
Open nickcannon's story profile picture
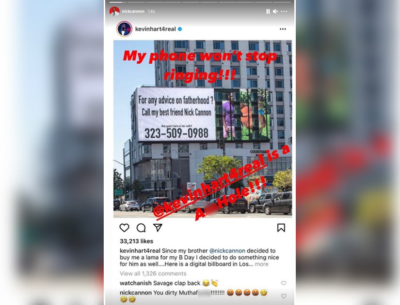tap(114, 11)
